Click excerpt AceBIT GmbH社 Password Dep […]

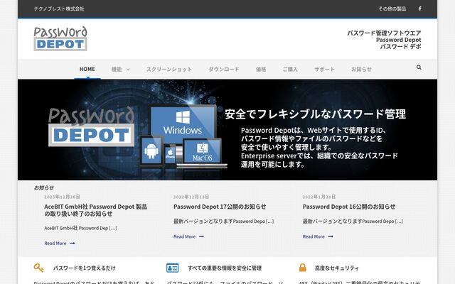[x=80, y=228]
